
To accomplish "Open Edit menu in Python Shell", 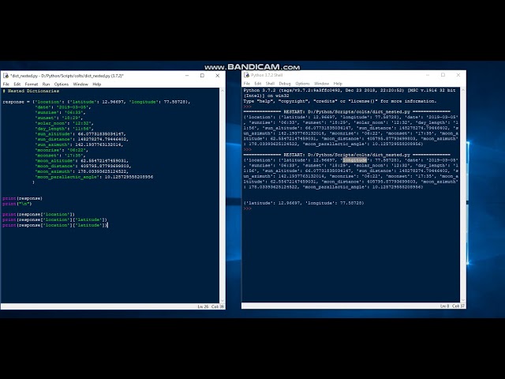I will (258, 84).
